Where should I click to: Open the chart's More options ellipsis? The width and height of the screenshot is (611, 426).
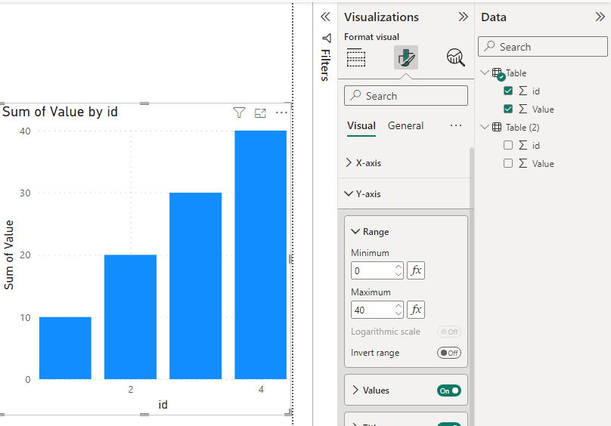point(281,113)
